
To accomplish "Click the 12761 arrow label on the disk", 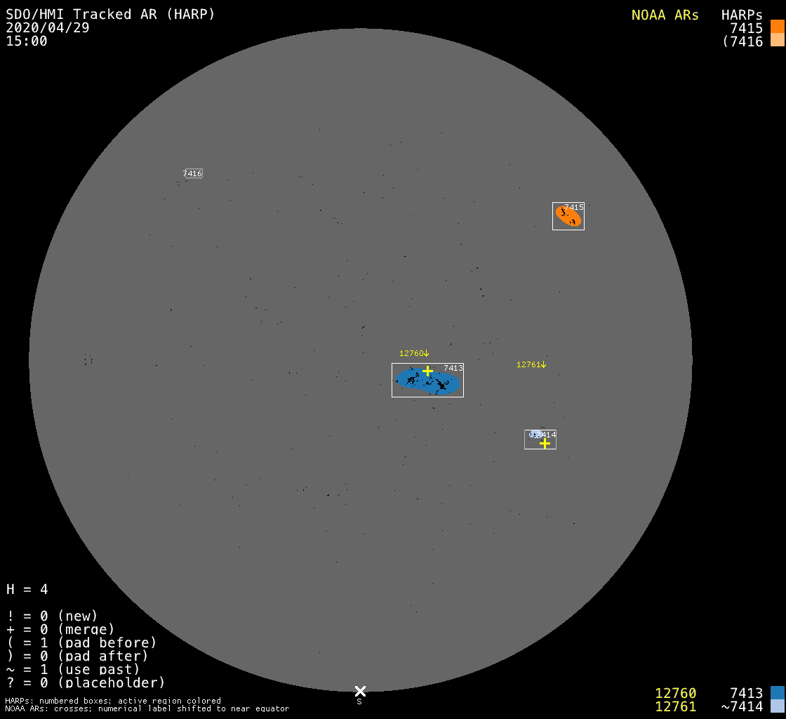I will click(x=531, y=364).
